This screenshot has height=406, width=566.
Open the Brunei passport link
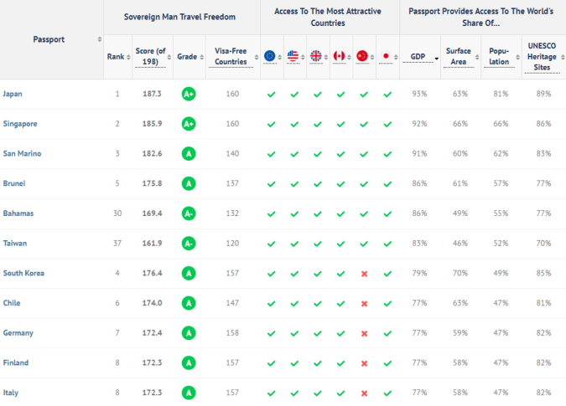click(x=14, y=183)
